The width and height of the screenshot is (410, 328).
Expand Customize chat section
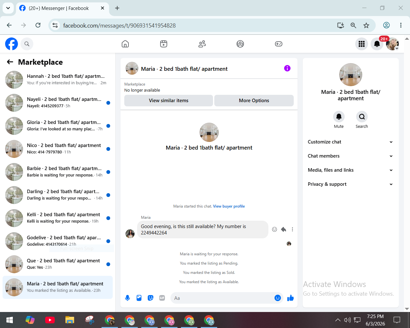click(350, 142)
